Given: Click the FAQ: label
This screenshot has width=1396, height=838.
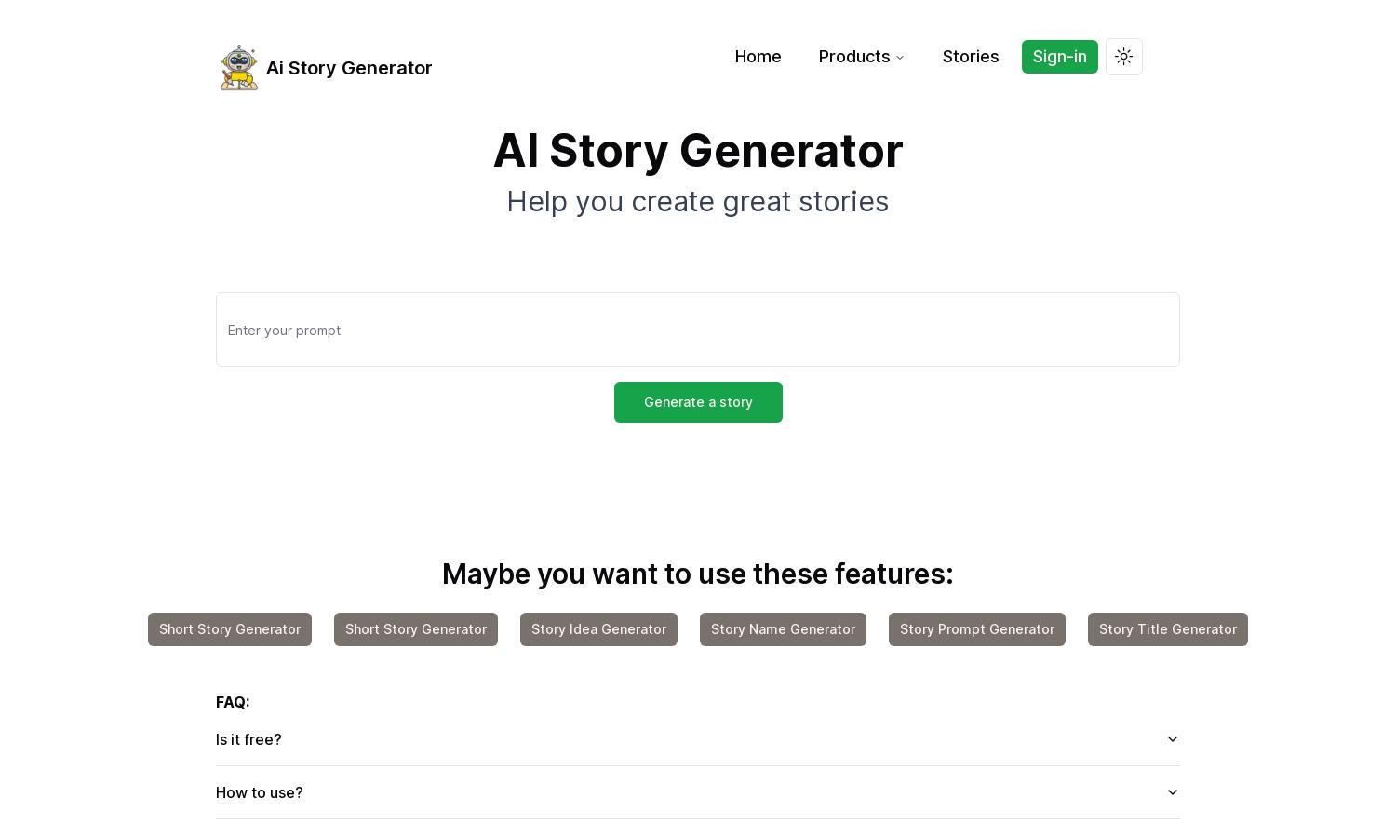Looking at the screenshot, I should point(233,702).
